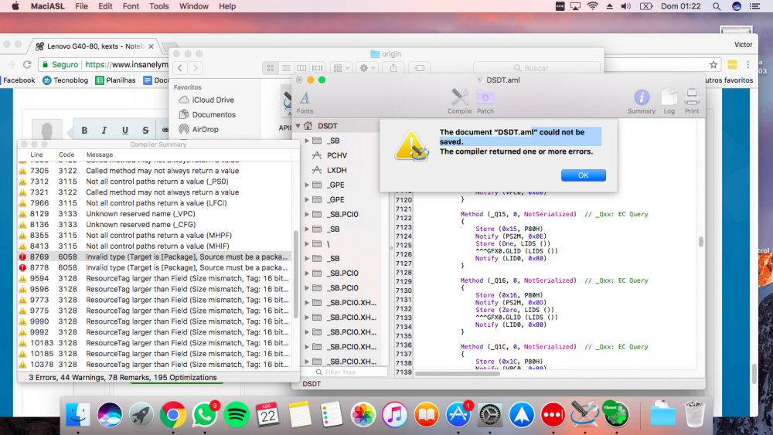
Task: Expand the first _SB.PCI0 tree folder
Action: coord(307,214)
